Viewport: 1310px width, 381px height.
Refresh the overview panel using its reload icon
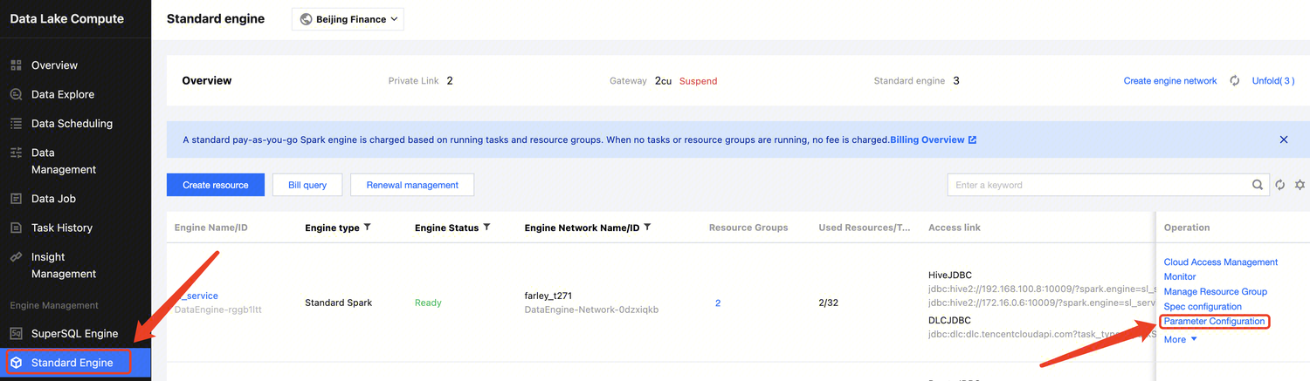pos(1235,81)
